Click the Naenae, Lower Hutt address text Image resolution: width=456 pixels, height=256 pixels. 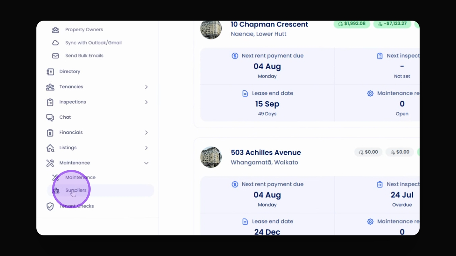click(x=259, y=34)
